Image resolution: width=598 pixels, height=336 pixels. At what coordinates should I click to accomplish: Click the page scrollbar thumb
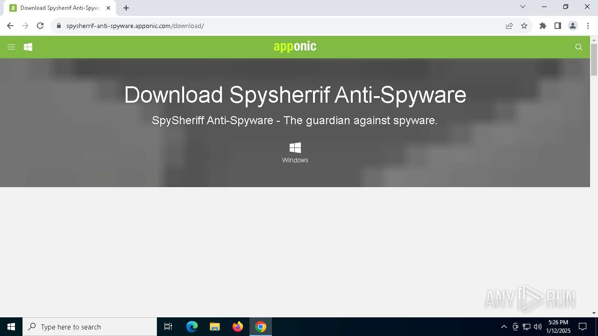594,59
